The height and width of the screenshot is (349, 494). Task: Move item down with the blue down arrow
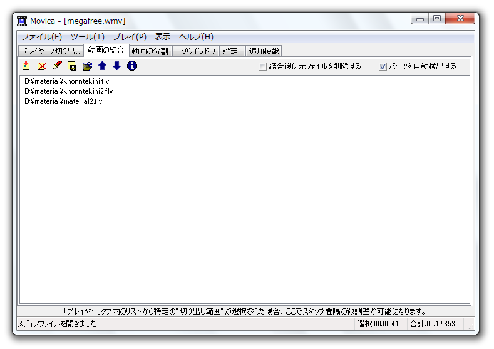(117, 66)
